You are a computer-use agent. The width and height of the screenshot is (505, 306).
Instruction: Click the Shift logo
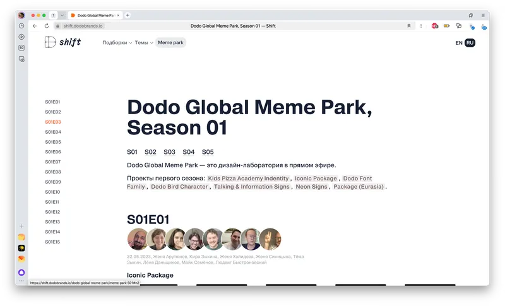(62, 42)
